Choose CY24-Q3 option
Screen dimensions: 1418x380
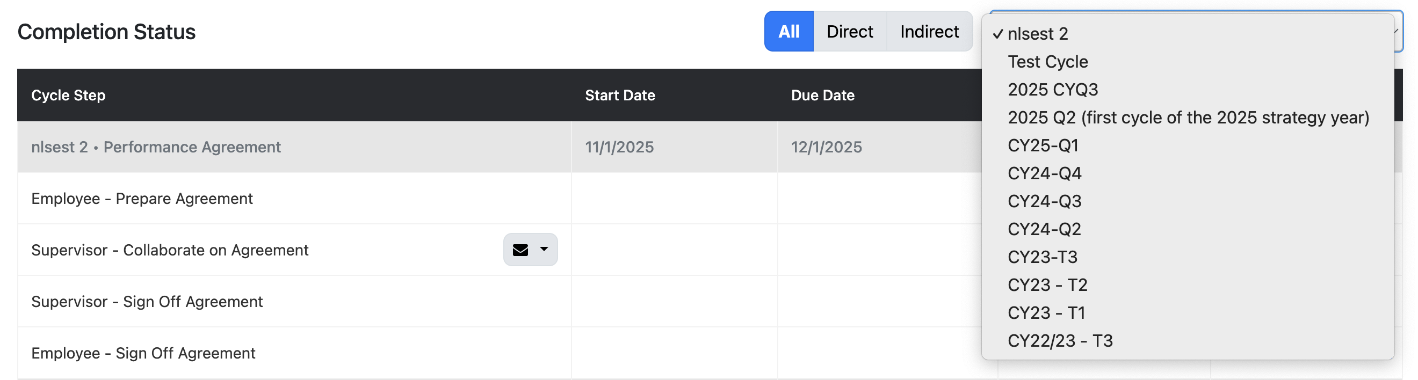coord(1045,201)
